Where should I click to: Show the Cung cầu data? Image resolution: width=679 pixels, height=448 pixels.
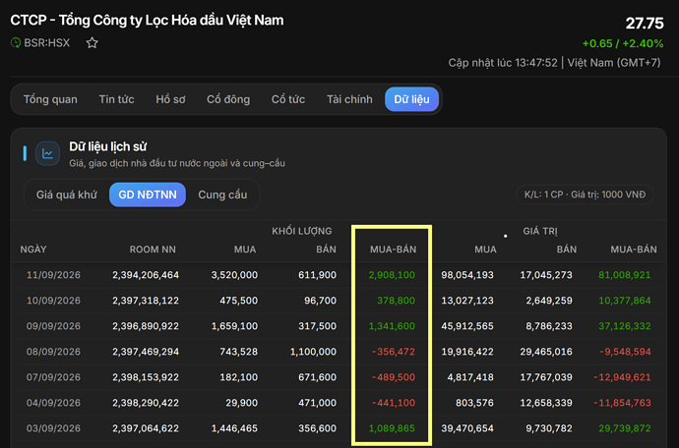(222, 195)
